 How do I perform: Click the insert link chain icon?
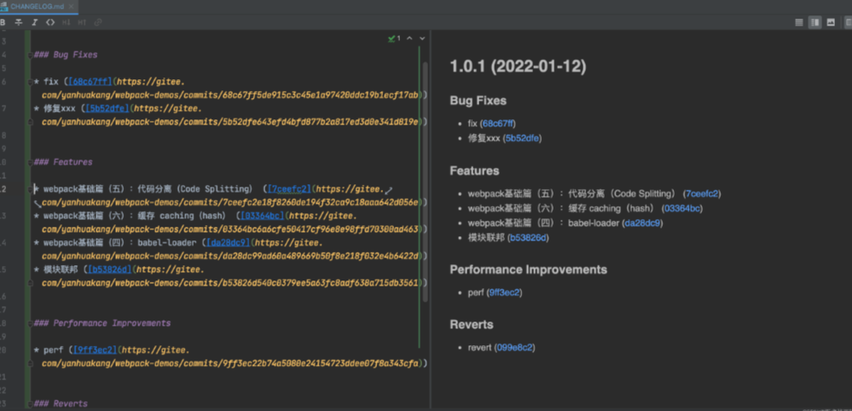(x=98, y=22)
